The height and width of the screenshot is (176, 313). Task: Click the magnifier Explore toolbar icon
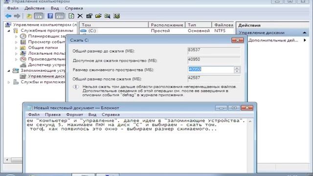coord(108,16)
